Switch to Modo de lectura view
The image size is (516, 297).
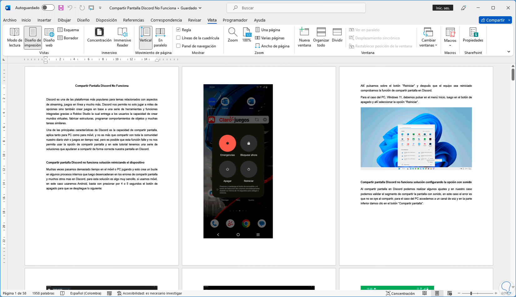(15, 37)
